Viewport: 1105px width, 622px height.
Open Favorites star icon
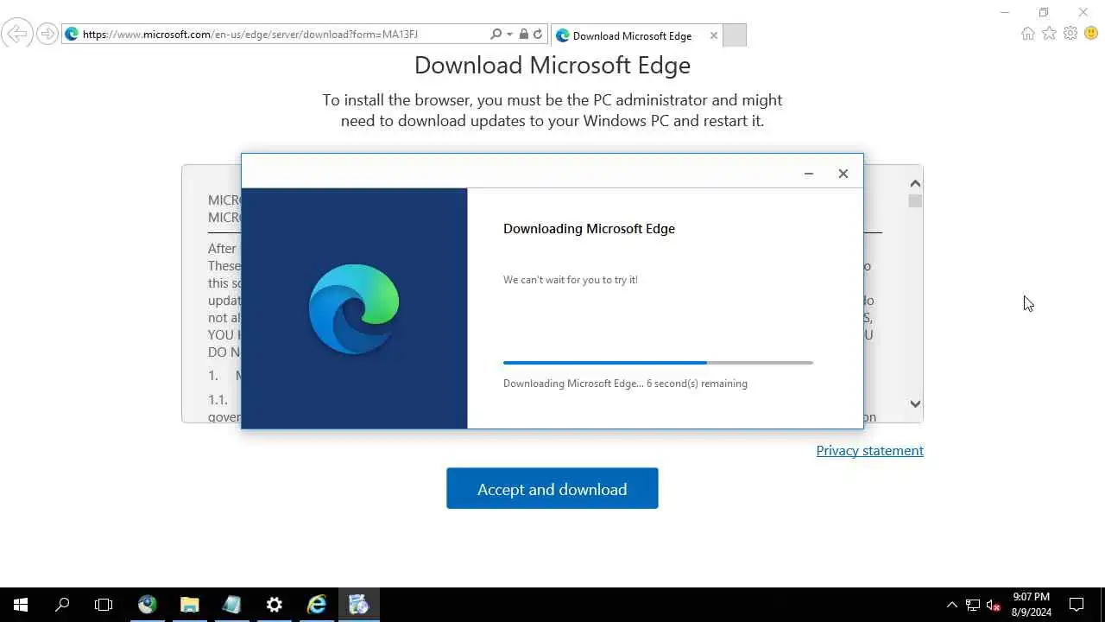(1049, 34)
